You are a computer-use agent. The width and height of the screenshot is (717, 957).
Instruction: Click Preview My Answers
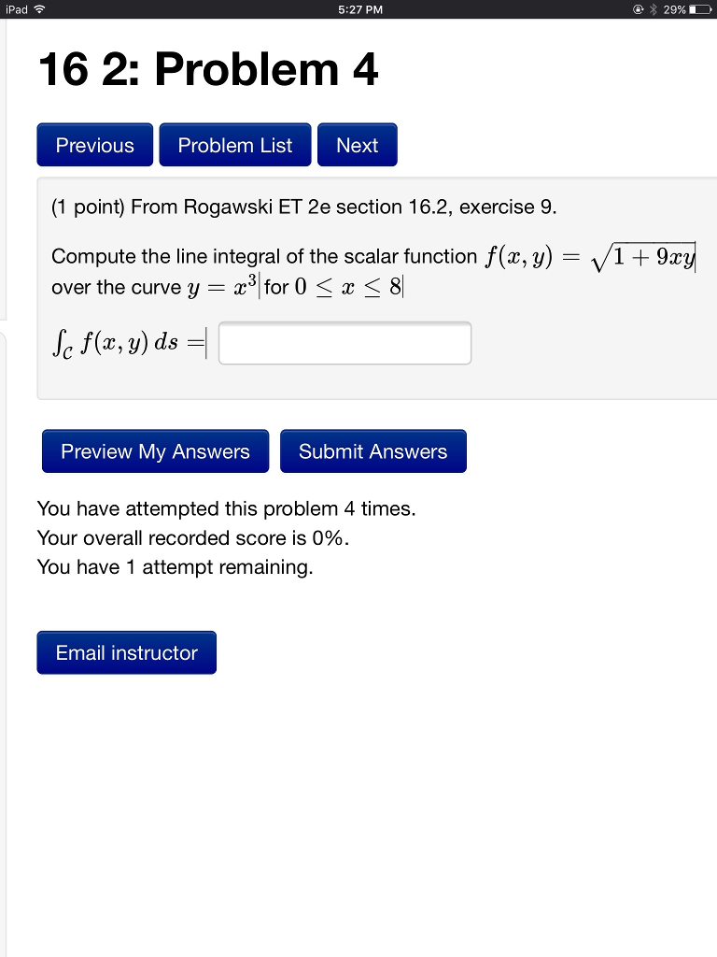(x=155, y=450)
